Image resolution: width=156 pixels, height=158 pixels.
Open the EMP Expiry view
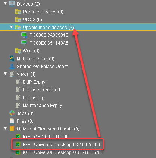click(x=34, y=82)
